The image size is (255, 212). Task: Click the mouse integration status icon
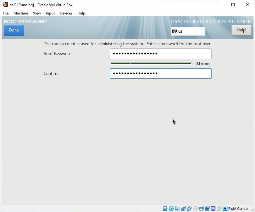tap(219, 209)
